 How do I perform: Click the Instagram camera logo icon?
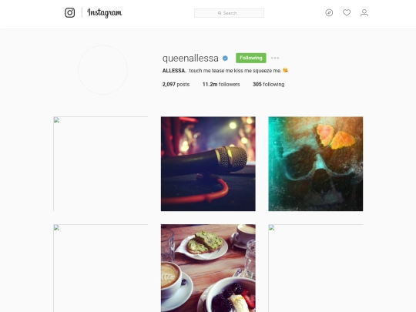70,13
